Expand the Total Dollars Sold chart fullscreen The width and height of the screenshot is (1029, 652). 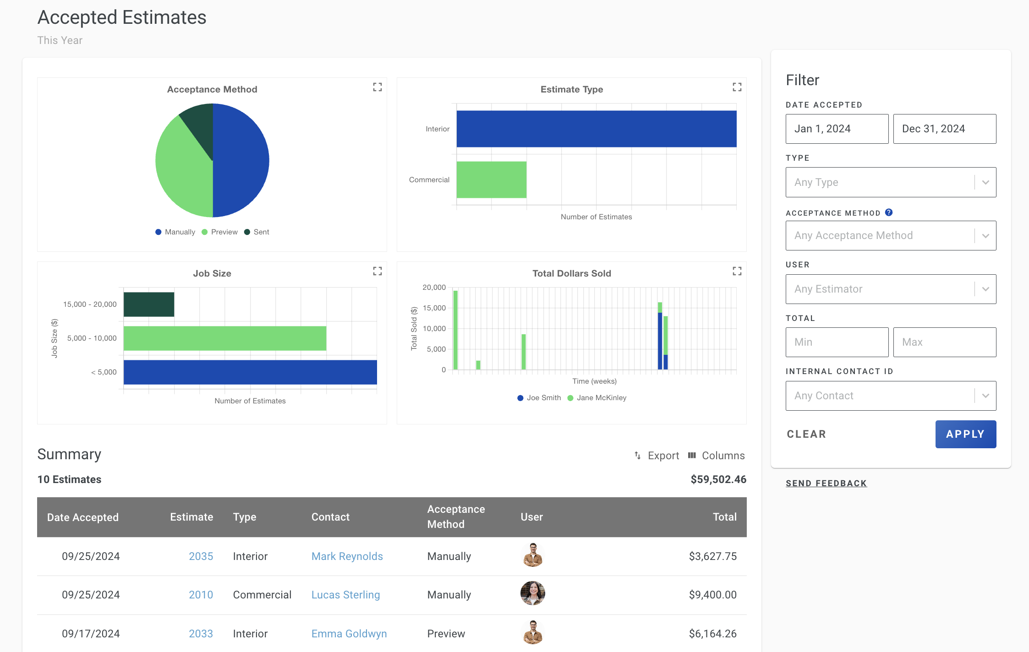click(x=737, y=271)
